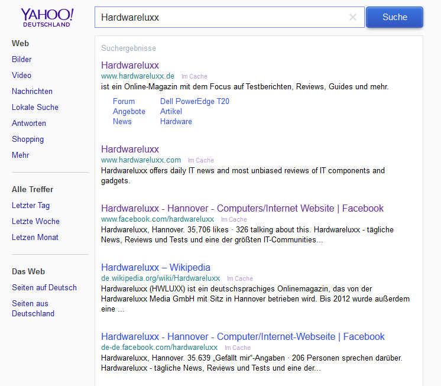Screen dimensions: 441x386
Task: Filter results by Letzen Monat
Action: (x=35, y=237)
